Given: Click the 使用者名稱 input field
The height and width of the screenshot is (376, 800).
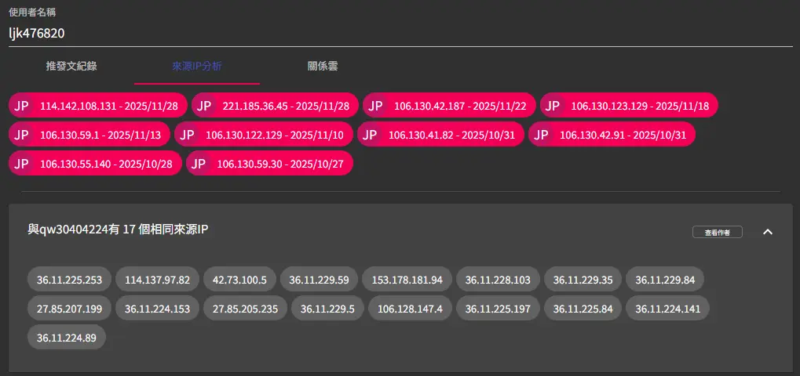Looking at the screenshot, I should point(400,34).
